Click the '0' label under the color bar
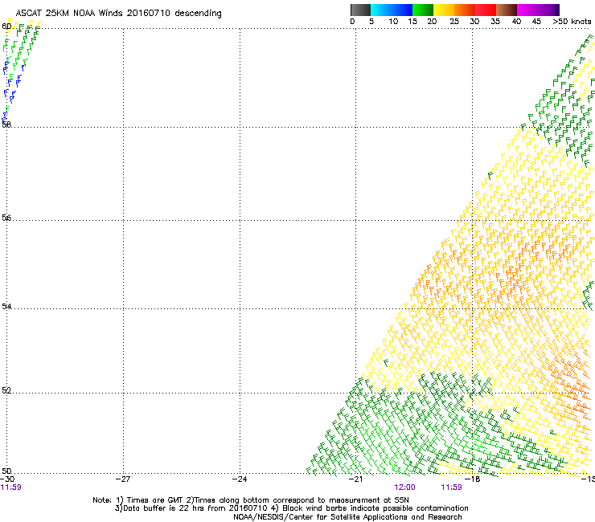This screenshot has width=595, height=522. (x=352, y=22)
